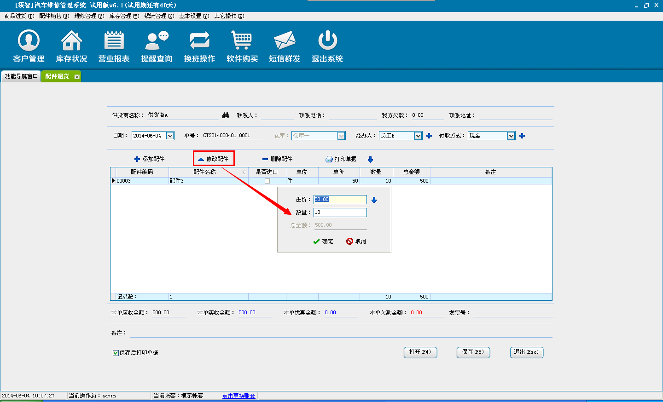Click the 数量 quantity input field
The width and height of the screenshot is (663, 402).
pyautogui.click(x=340, y=212)
